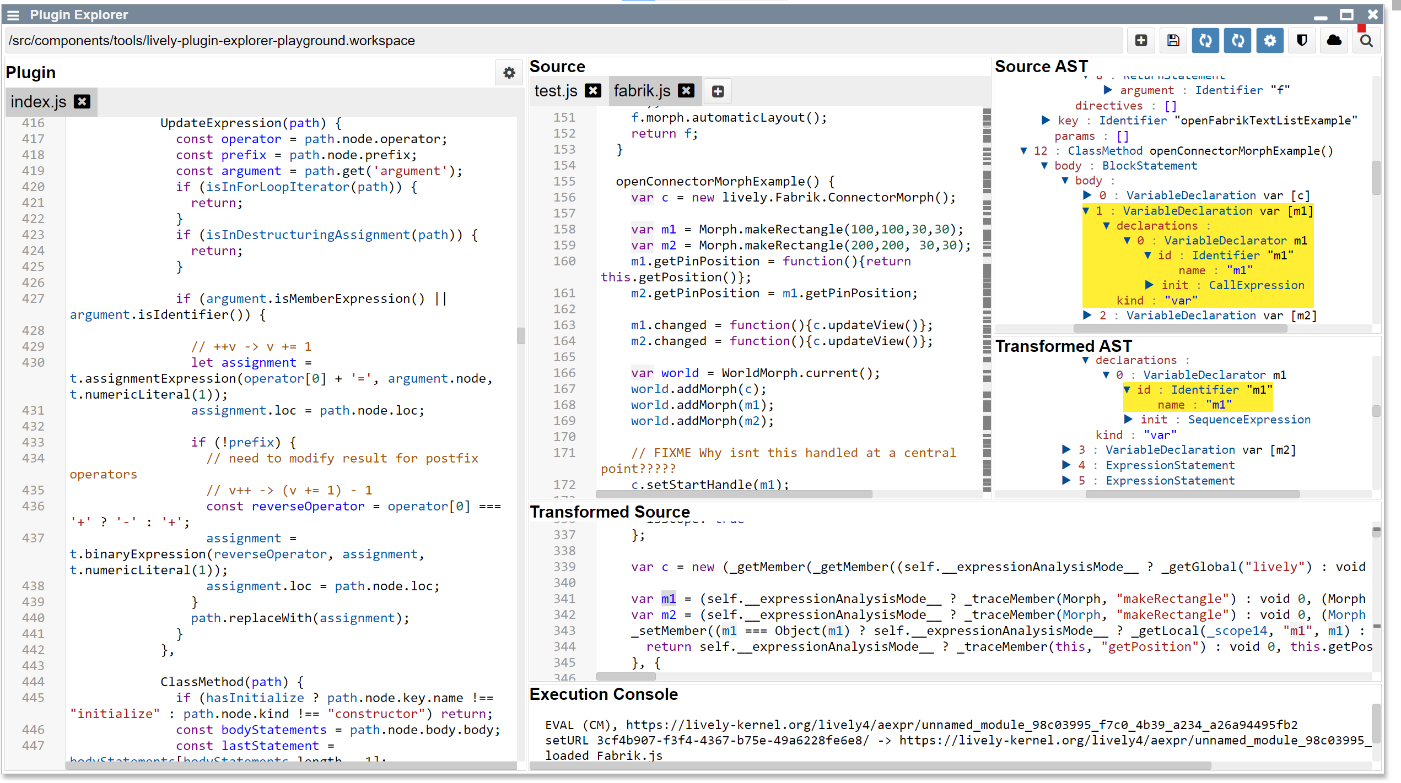Toggle the first blue refresh button
The height and width of the screenshot is (783, 1401).
tap(1205, 41)
